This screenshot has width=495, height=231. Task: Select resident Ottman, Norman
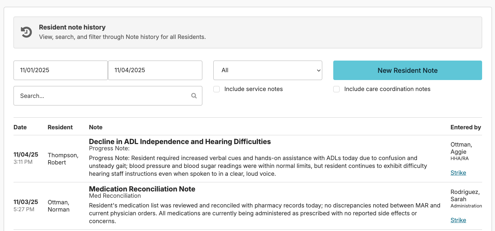pos(59,206)
